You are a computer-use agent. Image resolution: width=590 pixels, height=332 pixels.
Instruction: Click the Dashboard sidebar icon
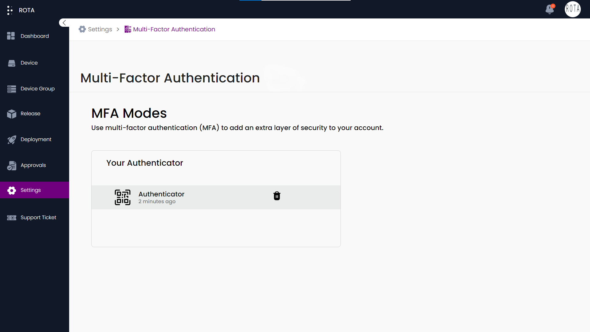[11, 36]
